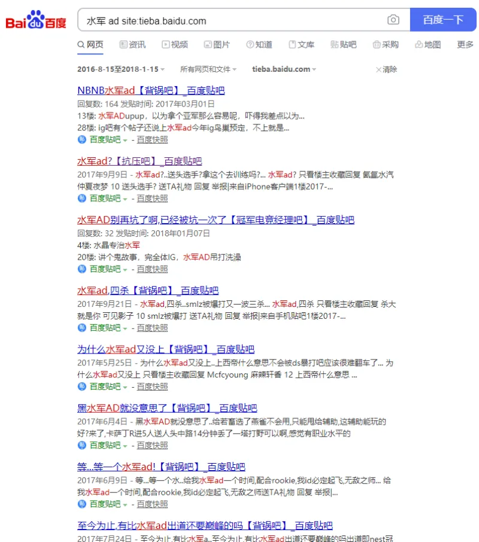Click the 百度一下 search button
The image size is (479, 542).
pos(443,20)
